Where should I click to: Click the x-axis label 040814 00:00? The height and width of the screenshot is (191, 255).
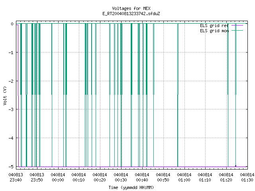pos(58,177)
